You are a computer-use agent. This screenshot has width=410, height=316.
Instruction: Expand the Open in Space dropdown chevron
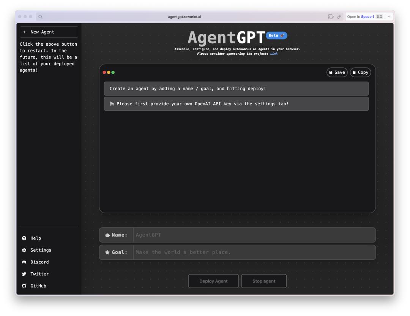click(x=389, y=17)
